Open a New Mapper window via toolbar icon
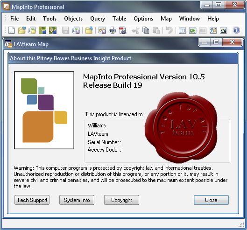 coord(192,30)
